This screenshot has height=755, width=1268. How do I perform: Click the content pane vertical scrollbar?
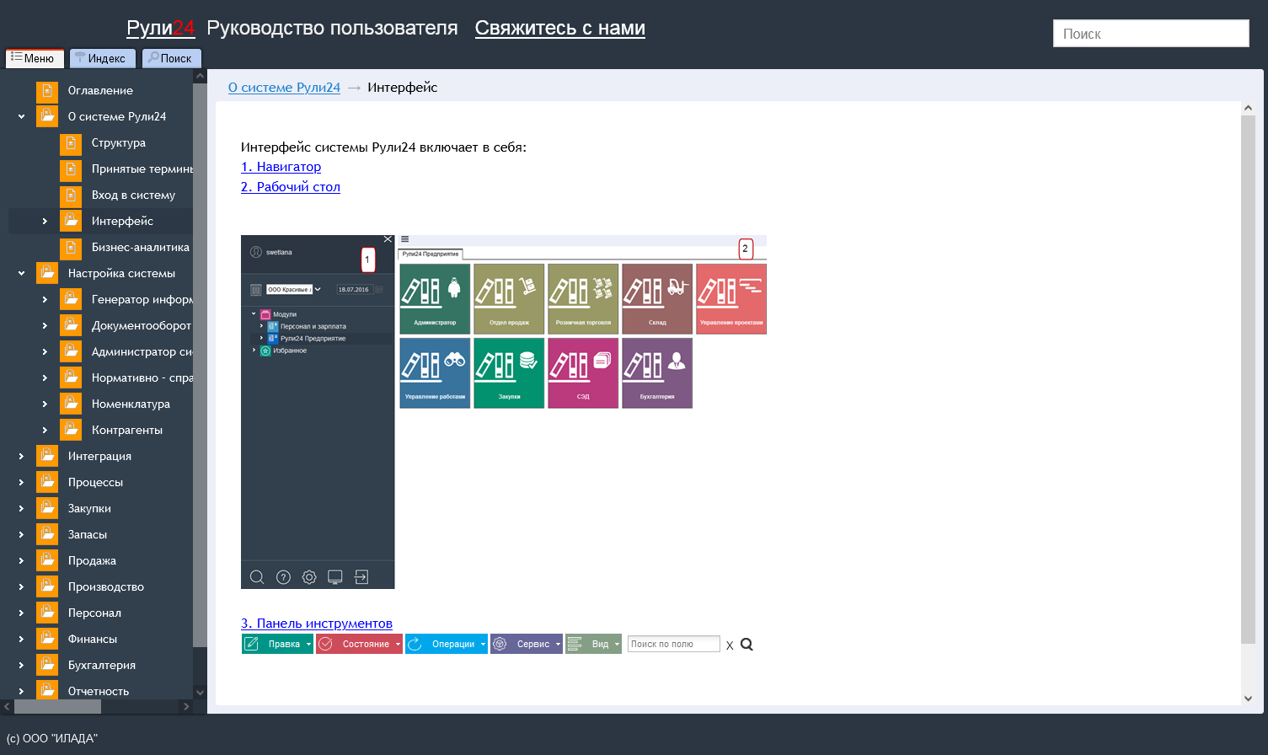tap(1248, 379)
